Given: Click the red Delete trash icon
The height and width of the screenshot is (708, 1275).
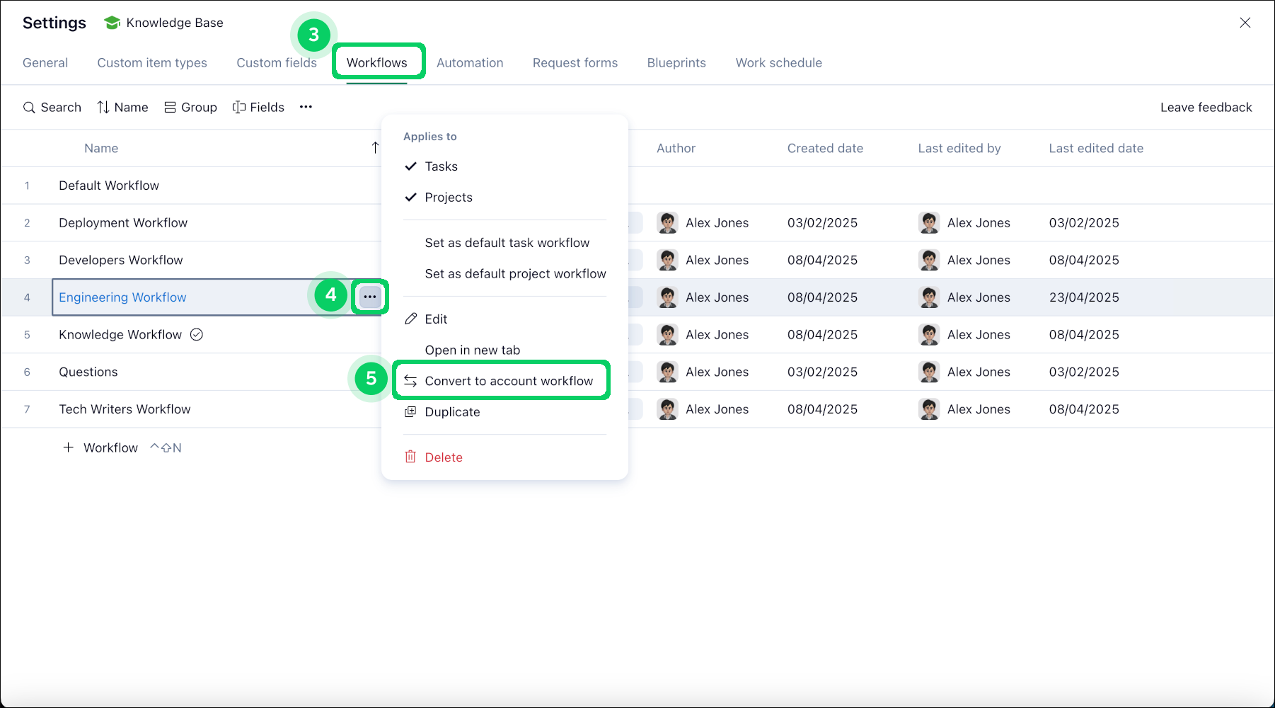Looking at the screenshot, I should point(410,457).
